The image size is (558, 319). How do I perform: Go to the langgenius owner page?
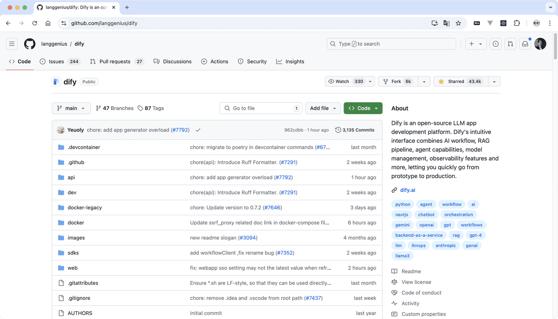click(x=54, y=44)
